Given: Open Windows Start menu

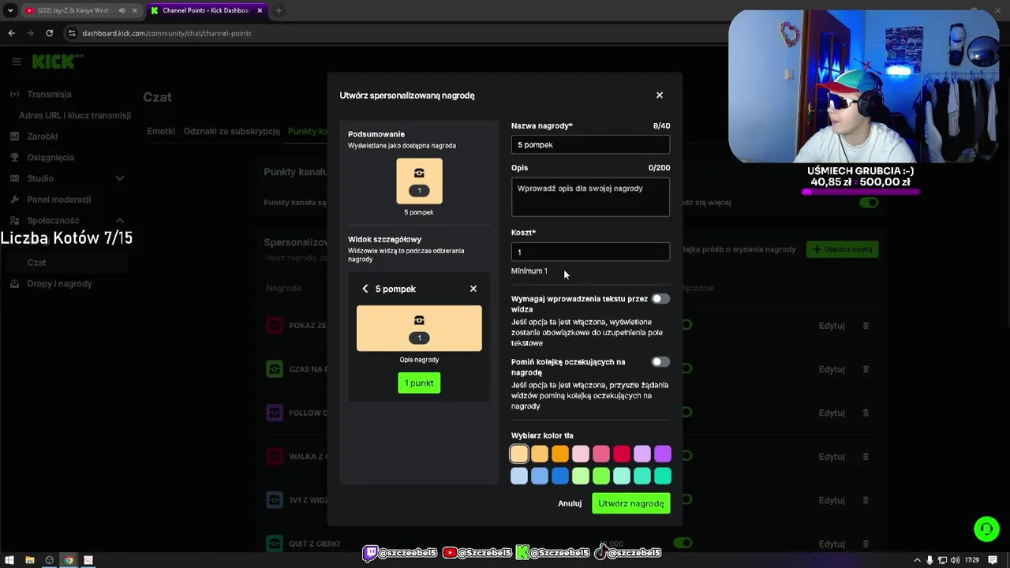Looking at the screenshot, I should [9, 560].
